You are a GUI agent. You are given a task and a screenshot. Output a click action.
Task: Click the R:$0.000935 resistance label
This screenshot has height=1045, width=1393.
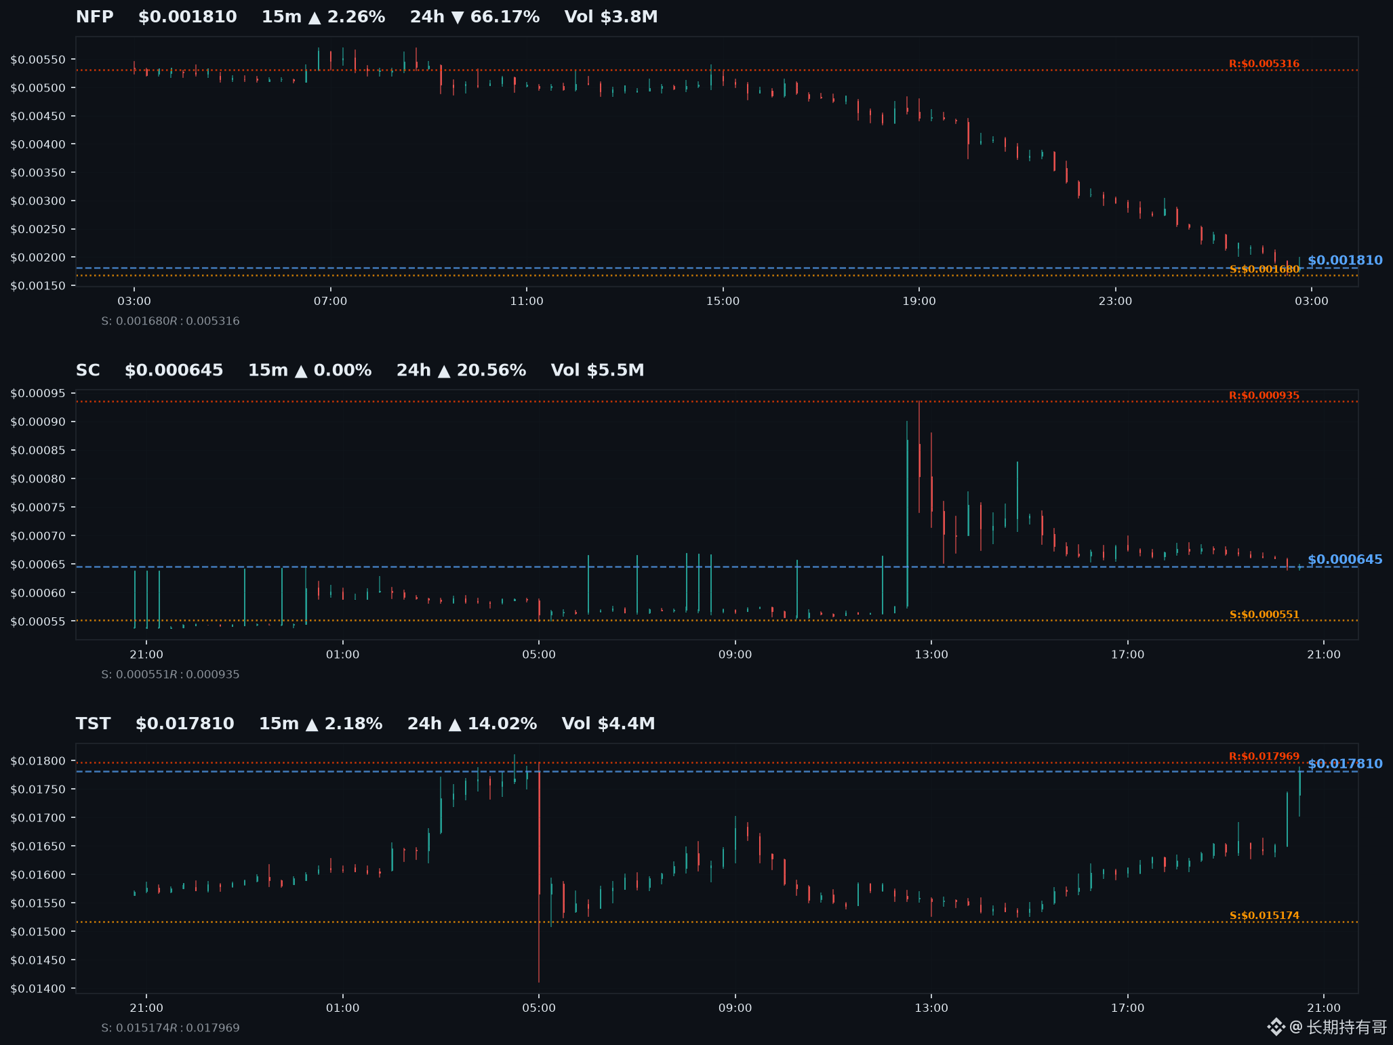click(x=1264, y=395)
